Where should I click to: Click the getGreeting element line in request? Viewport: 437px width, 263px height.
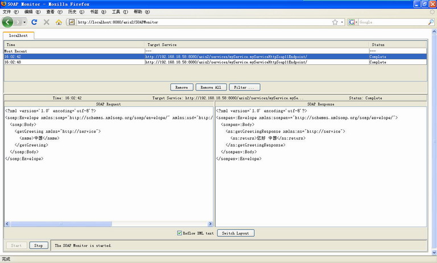[57, 131]
